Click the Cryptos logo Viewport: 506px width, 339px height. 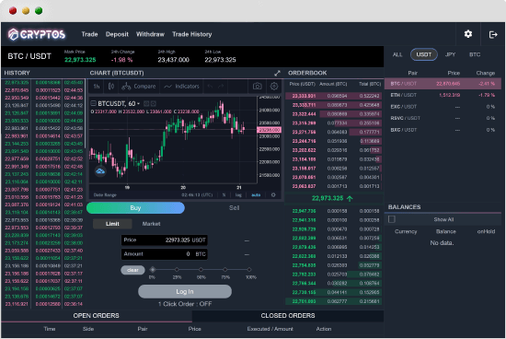tap(37, 34)
